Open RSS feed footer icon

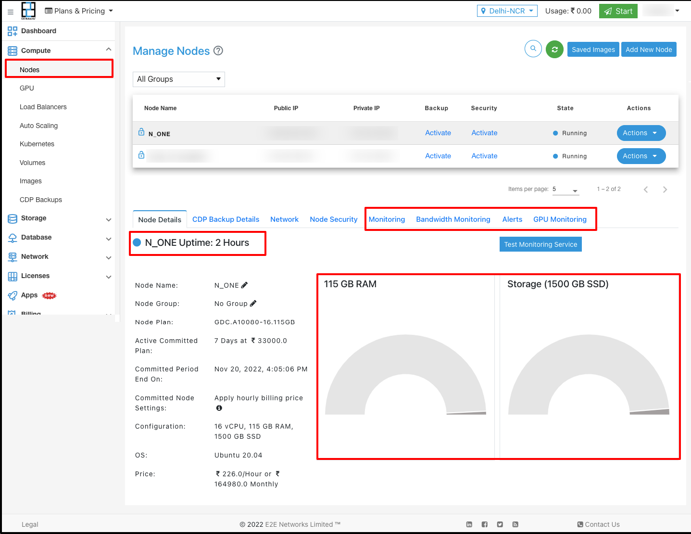(515, 524)
